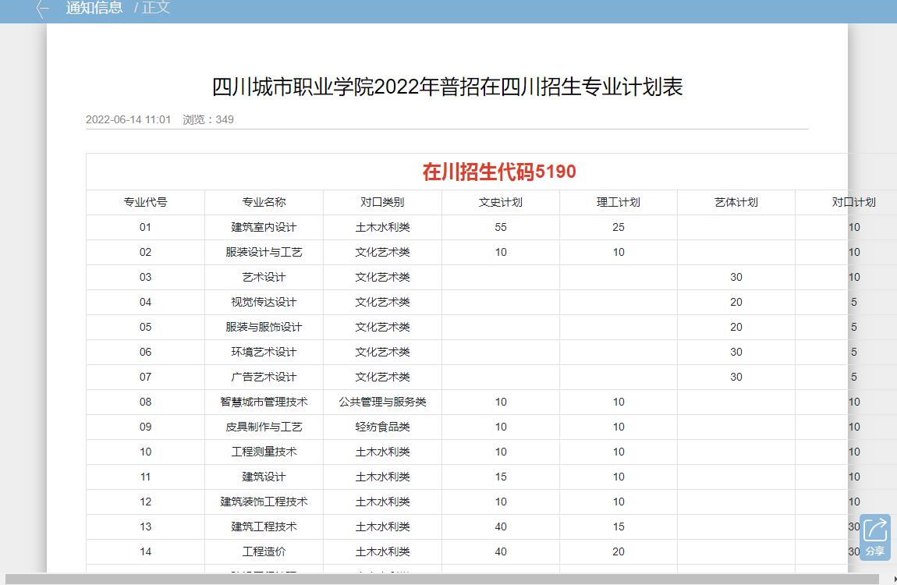
Task: Click 文化艺术类 in the 广告艺术设计 row
Action: coord(382,377)
